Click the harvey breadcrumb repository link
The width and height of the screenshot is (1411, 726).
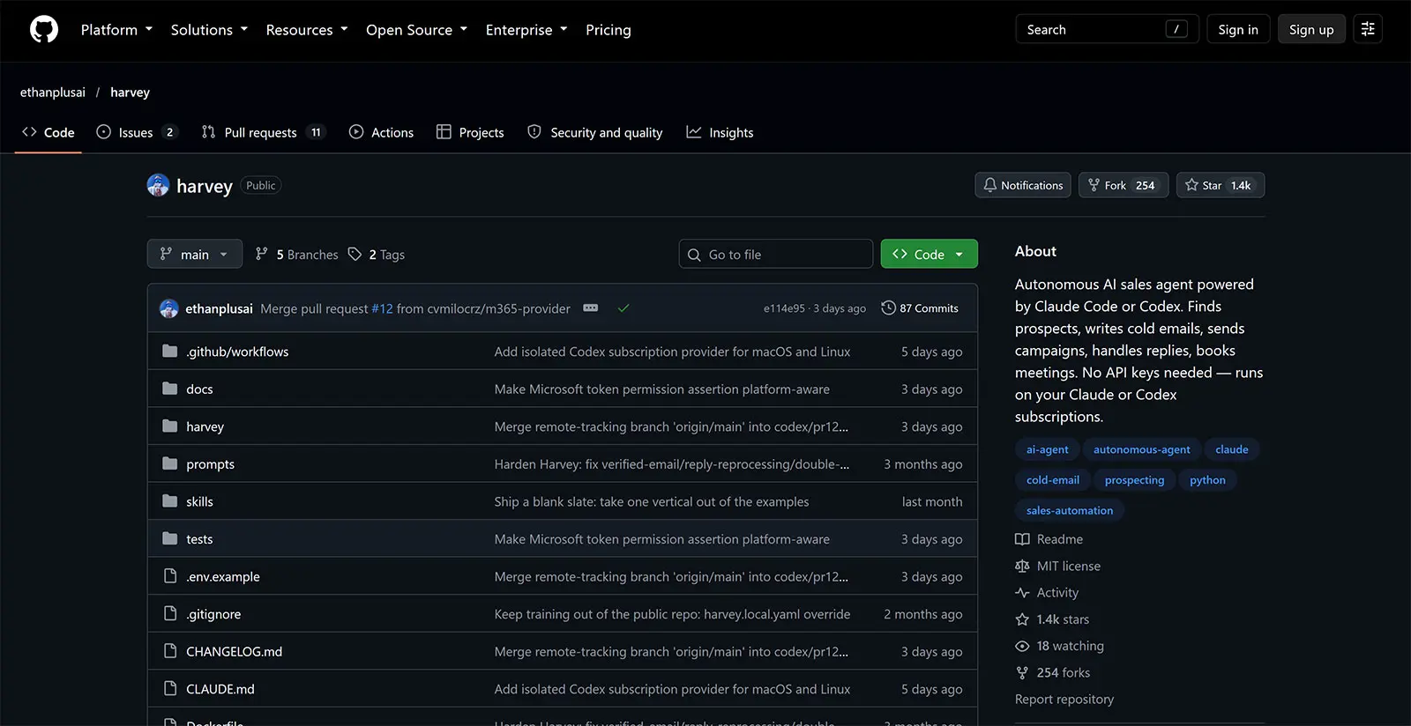tap(130, 92)
